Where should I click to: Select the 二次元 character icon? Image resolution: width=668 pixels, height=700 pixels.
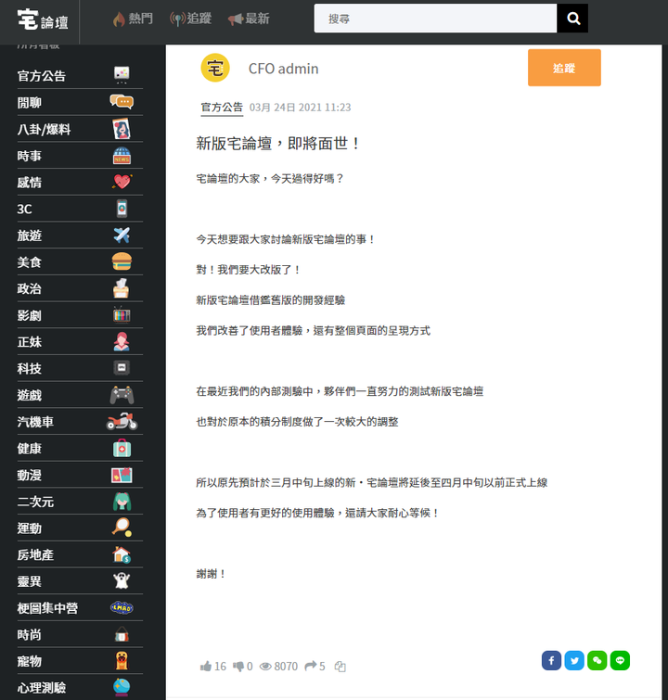point(122,502)
